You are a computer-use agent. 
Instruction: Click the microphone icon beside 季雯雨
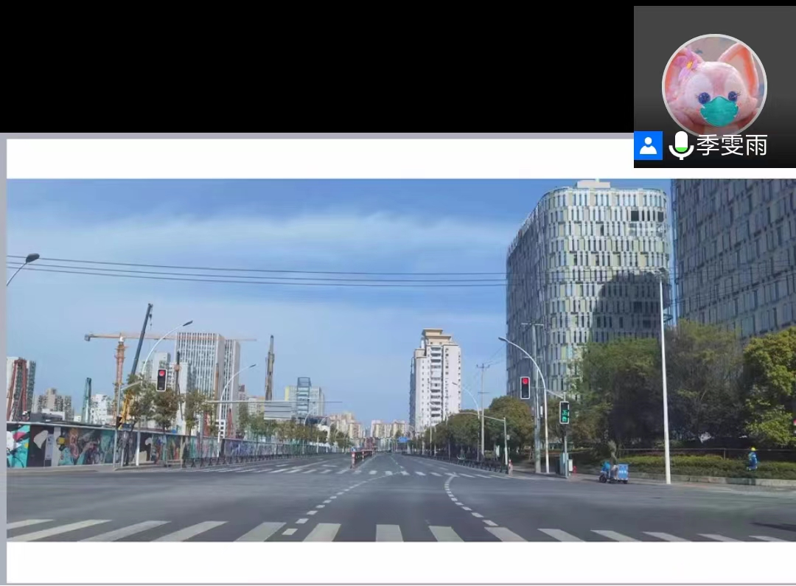680,146
